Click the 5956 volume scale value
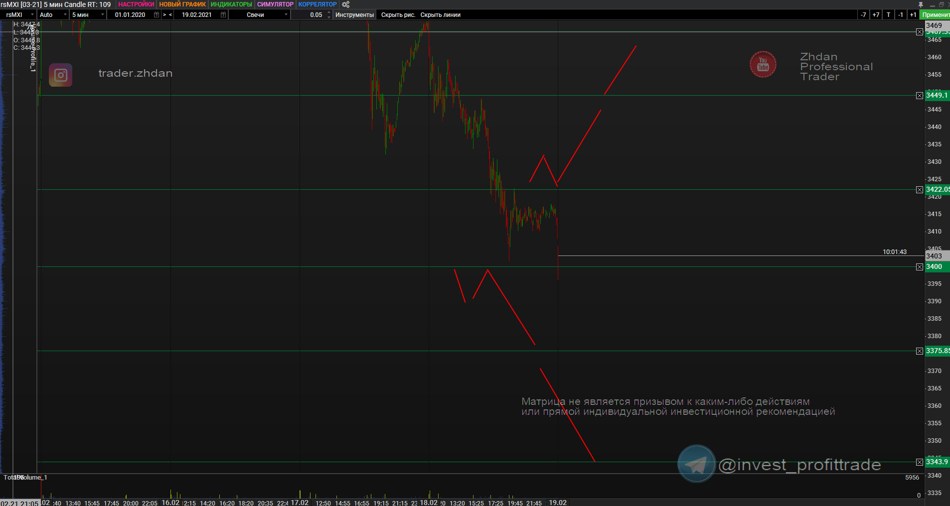950x506 pixels. (x=912, y=478)
